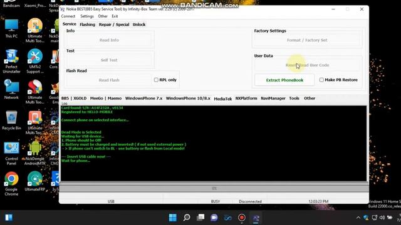The width and height of the screenshot is (401, 225).
Task: Switch to the Service tab
Action: [70, 24]
